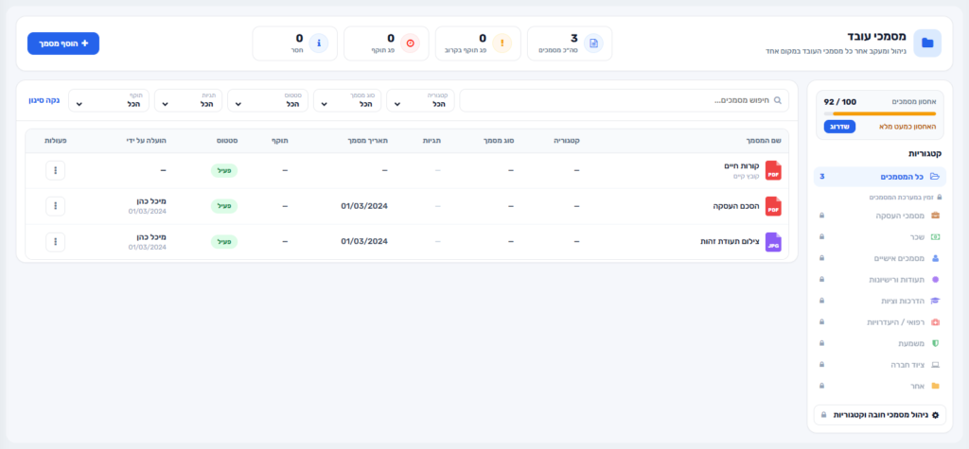
Task: Open the סוג מסמך filter dropdown
Action: (x=347, y=100)
